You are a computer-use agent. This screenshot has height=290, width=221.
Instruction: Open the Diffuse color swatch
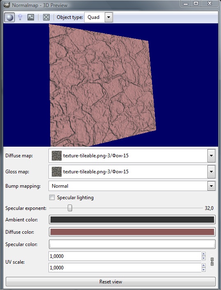coord(132,232)
